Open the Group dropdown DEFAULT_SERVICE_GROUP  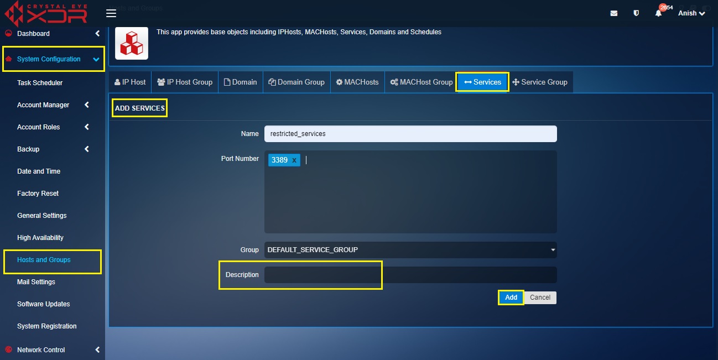point(410,250)
